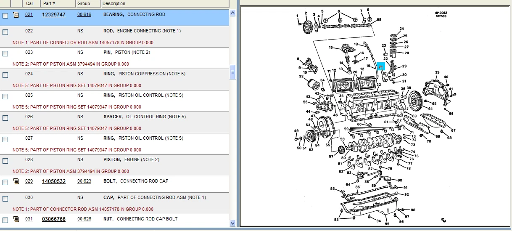Click the parts list scrollbar thumb

233,73
